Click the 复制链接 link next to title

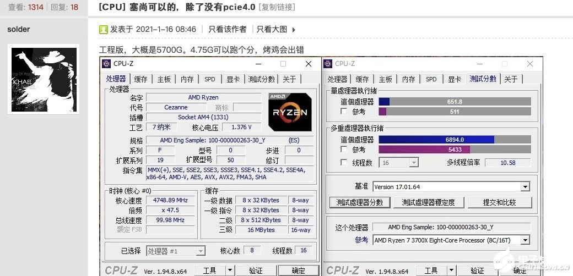click(x=277, y=7)
